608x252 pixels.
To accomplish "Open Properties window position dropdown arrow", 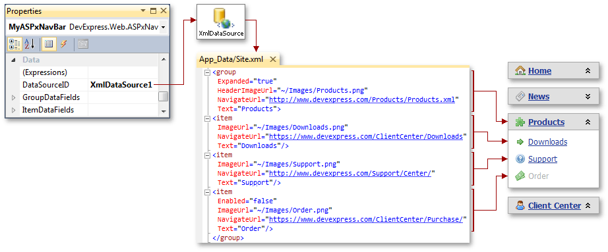I will (x=144, y=11).
